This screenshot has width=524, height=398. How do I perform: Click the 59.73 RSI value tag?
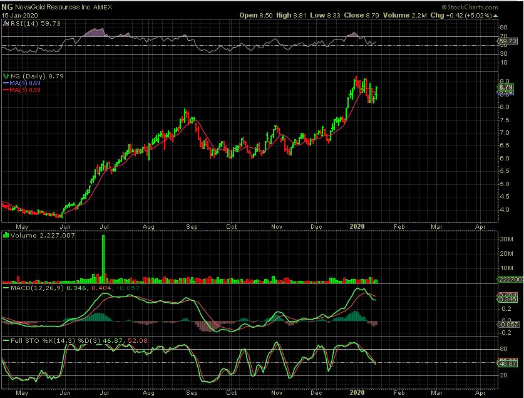tap(505, 41)
